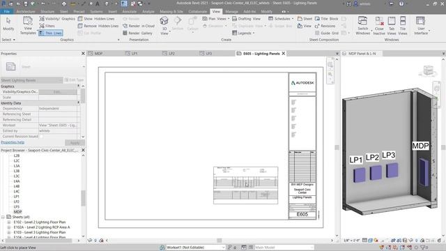Click the 3D View house icon

[x=164, y=21]
